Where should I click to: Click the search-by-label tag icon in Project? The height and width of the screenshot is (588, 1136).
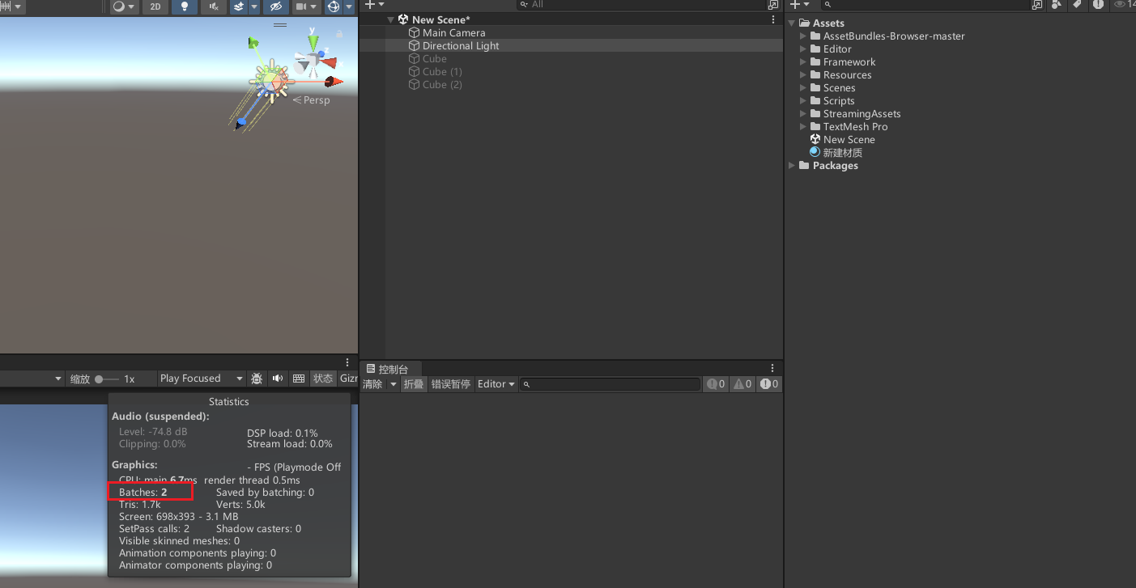pos(1077,5)
